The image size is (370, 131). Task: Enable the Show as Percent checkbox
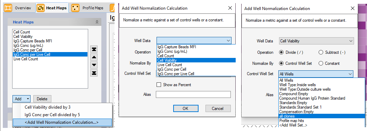point(159,84)
